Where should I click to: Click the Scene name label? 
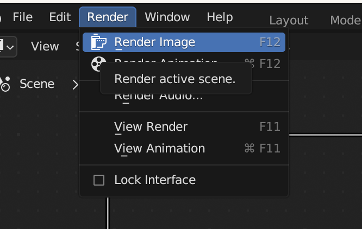[x=37, y=84]
